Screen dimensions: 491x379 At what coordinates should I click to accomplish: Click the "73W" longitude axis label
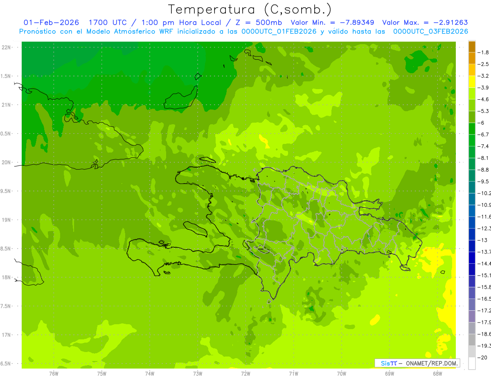(198, 373)
